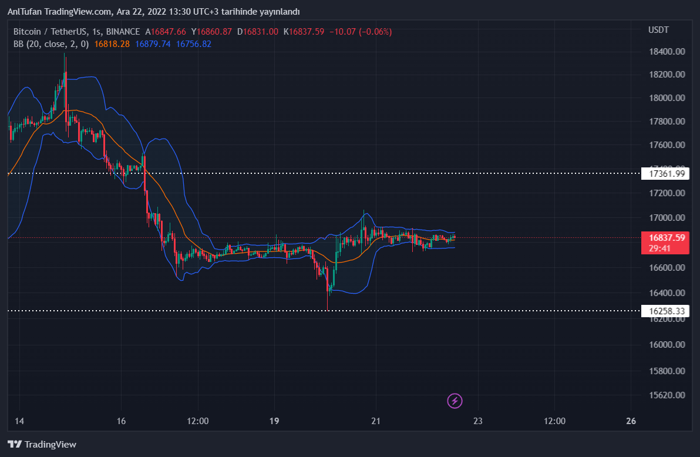Click date label 23 on time axis

click(478, 421)
